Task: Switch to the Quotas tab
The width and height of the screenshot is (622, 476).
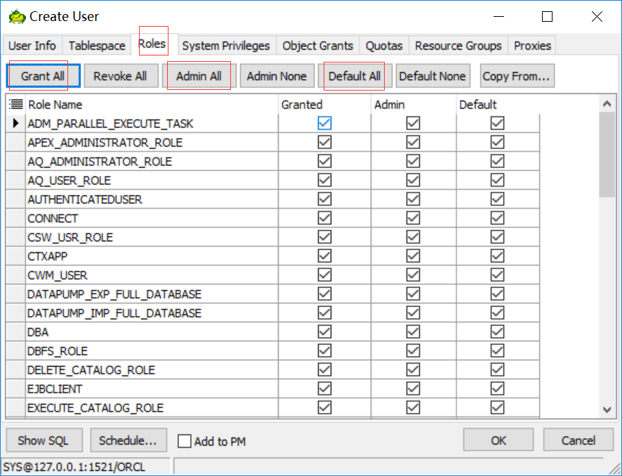Action: pos(384,46)
